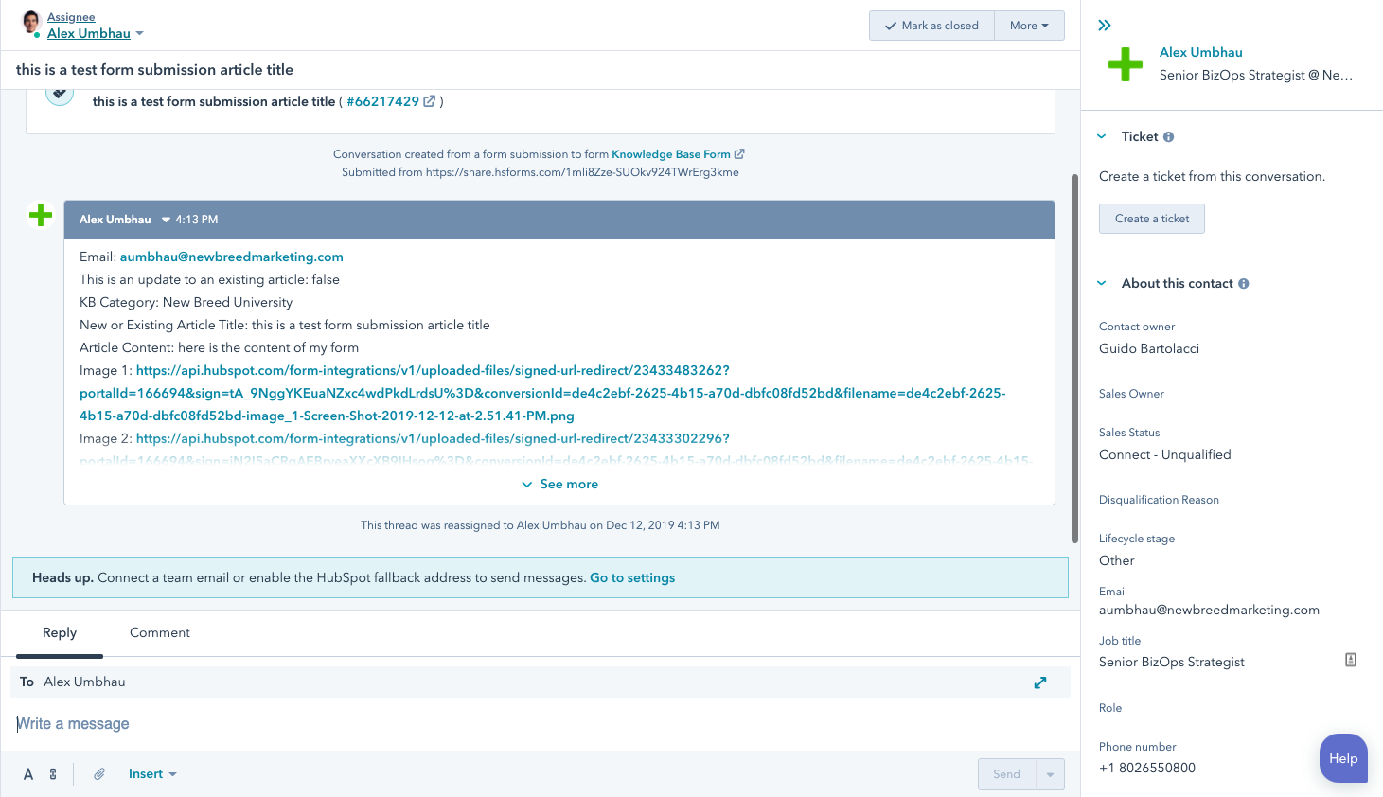Open the More actions dropdown
The image size is (1383, 797).
point(1029,26)
